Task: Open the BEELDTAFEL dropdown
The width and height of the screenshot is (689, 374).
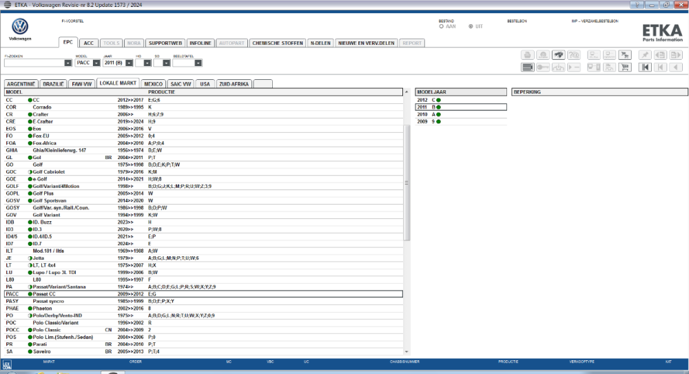Action: 198,63
